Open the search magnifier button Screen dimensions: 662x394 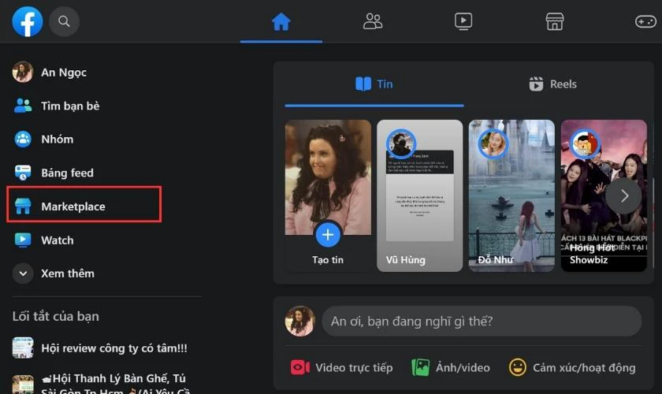(x=64, y=21)
